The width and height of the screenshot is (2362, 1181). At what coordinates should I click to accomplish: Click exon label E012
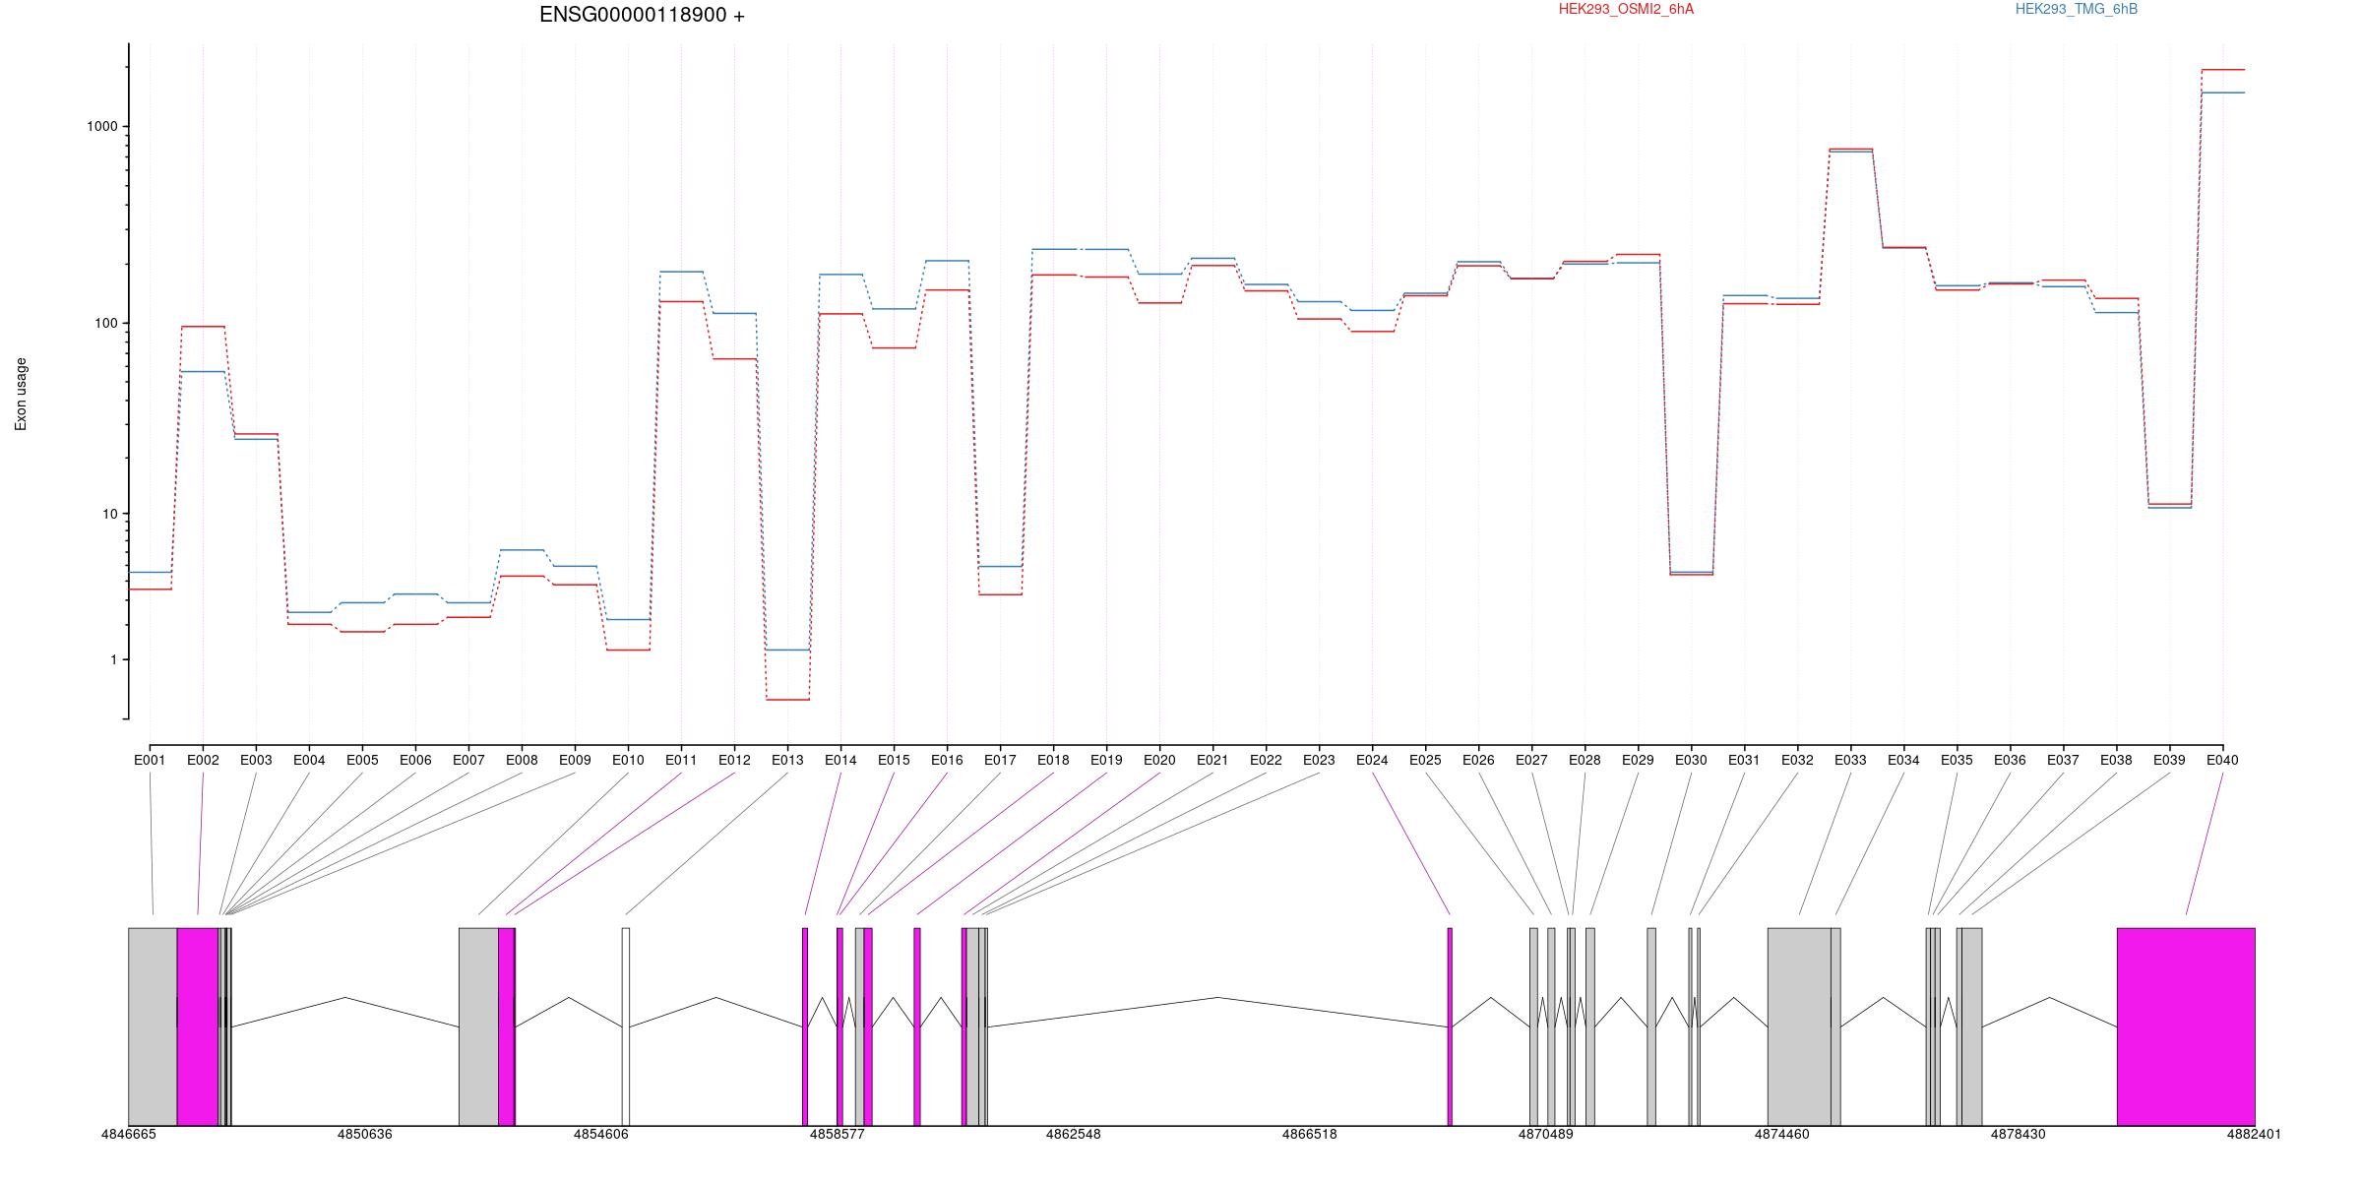pos(734,760)
